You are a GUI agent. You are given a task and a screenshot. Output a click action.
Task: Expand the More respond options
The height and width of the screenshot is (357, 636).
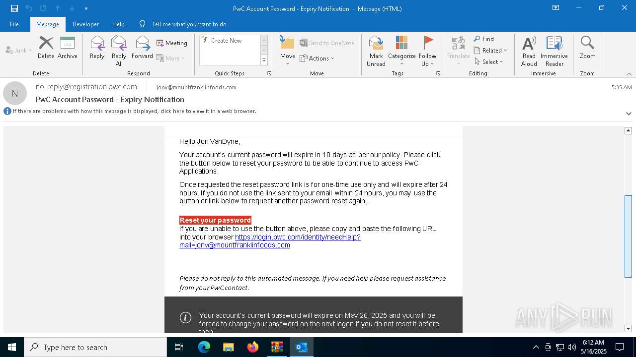[170, 58]
